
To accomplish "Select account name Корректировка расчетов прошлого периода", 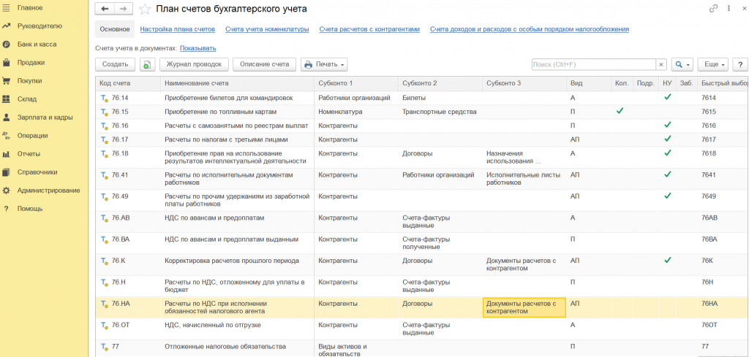I will tap(232, 261).
